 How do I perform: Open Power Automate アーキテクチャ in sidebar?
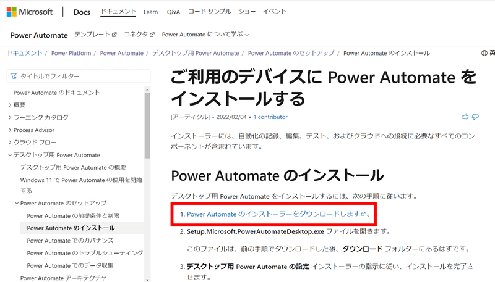point(63,278)
